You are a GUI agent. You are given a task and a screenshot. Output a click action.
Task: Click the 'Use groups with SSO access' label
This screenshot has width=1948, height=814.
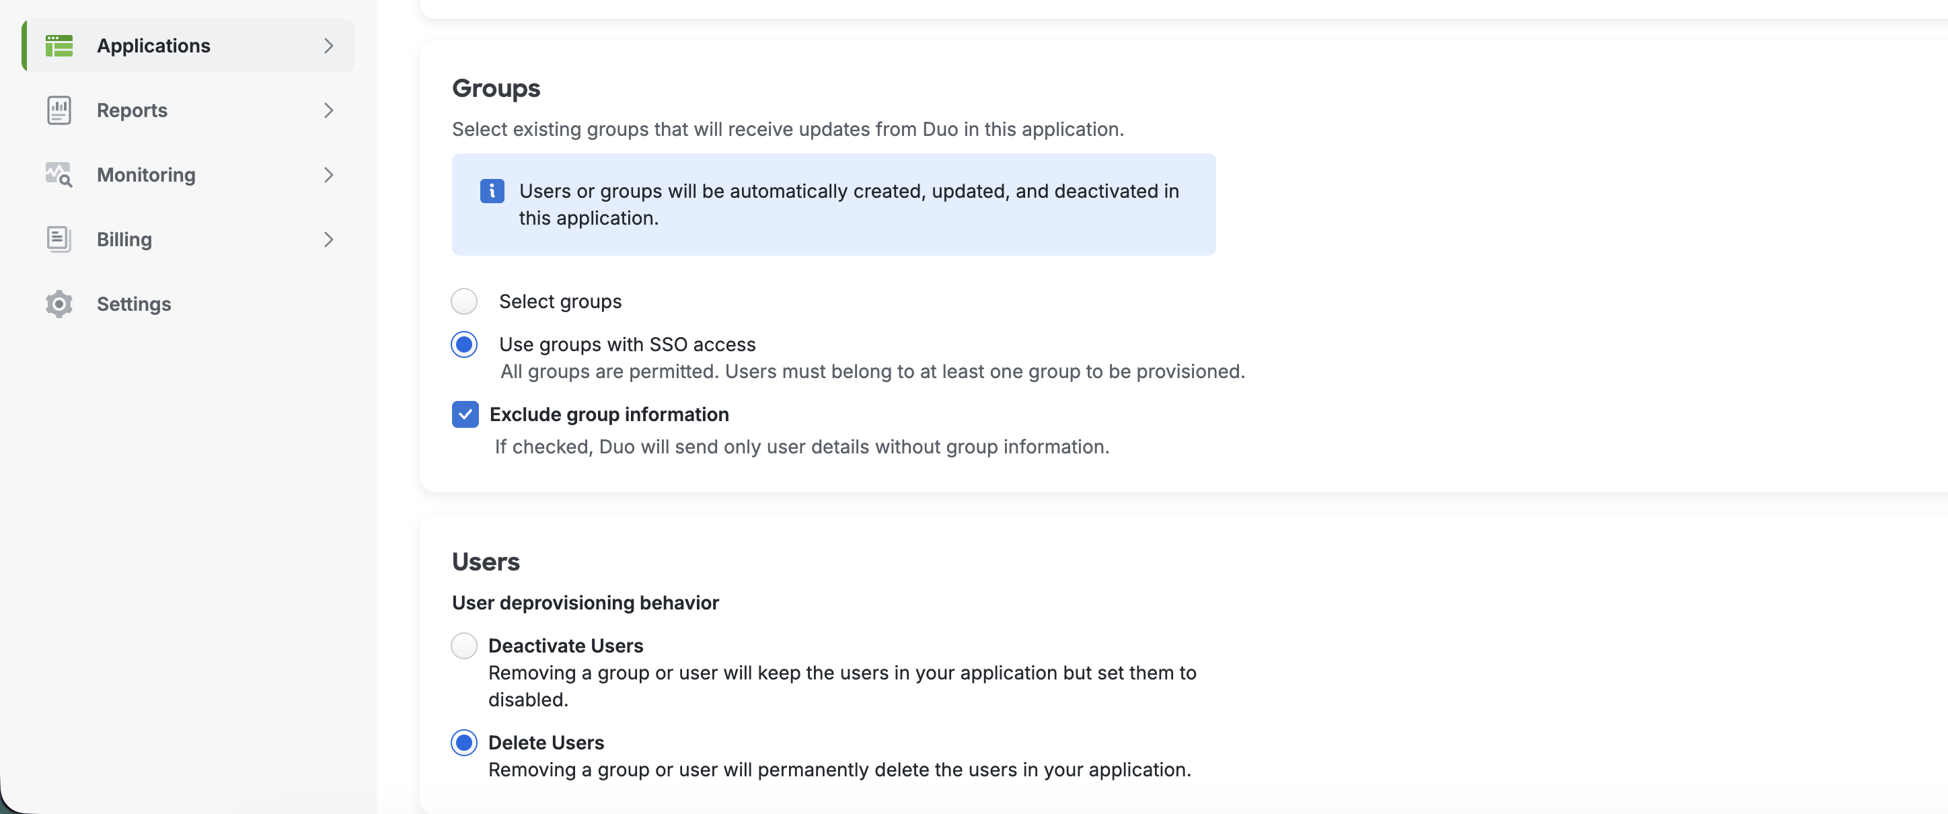tap(627, 345)
